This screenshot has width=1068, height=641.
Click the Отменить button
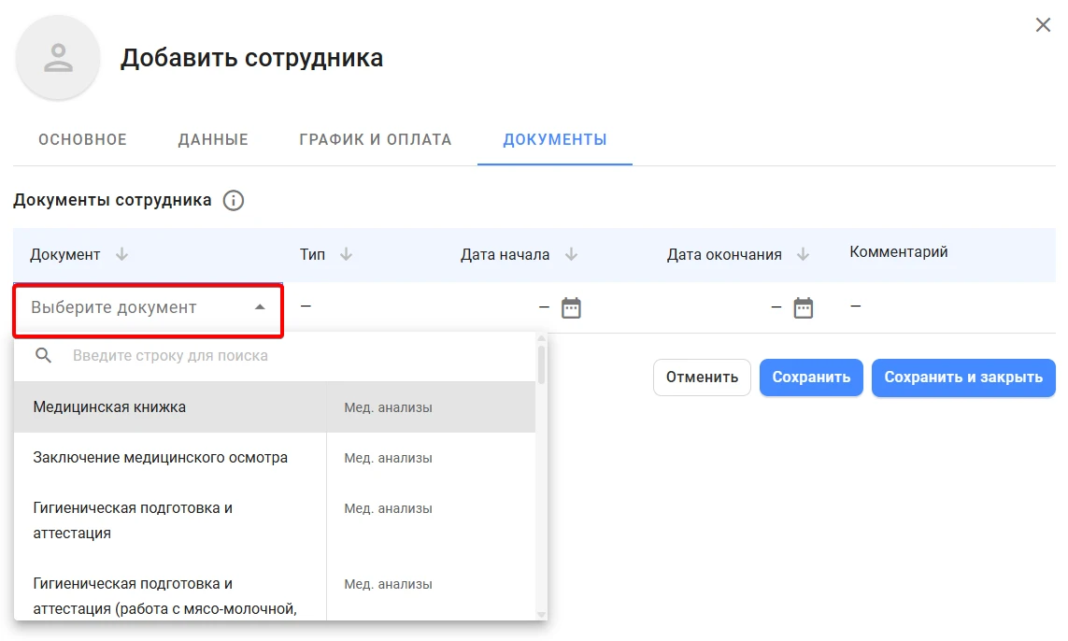[702, 377]
